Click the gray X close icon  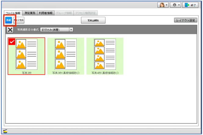click(10, 30)
